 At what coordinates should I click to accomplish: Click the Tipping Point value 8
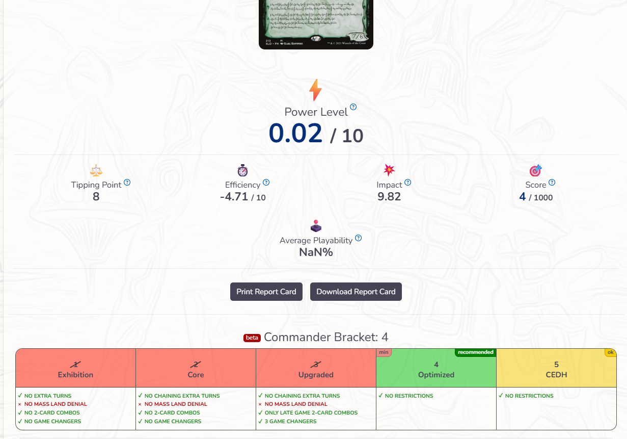96,196
